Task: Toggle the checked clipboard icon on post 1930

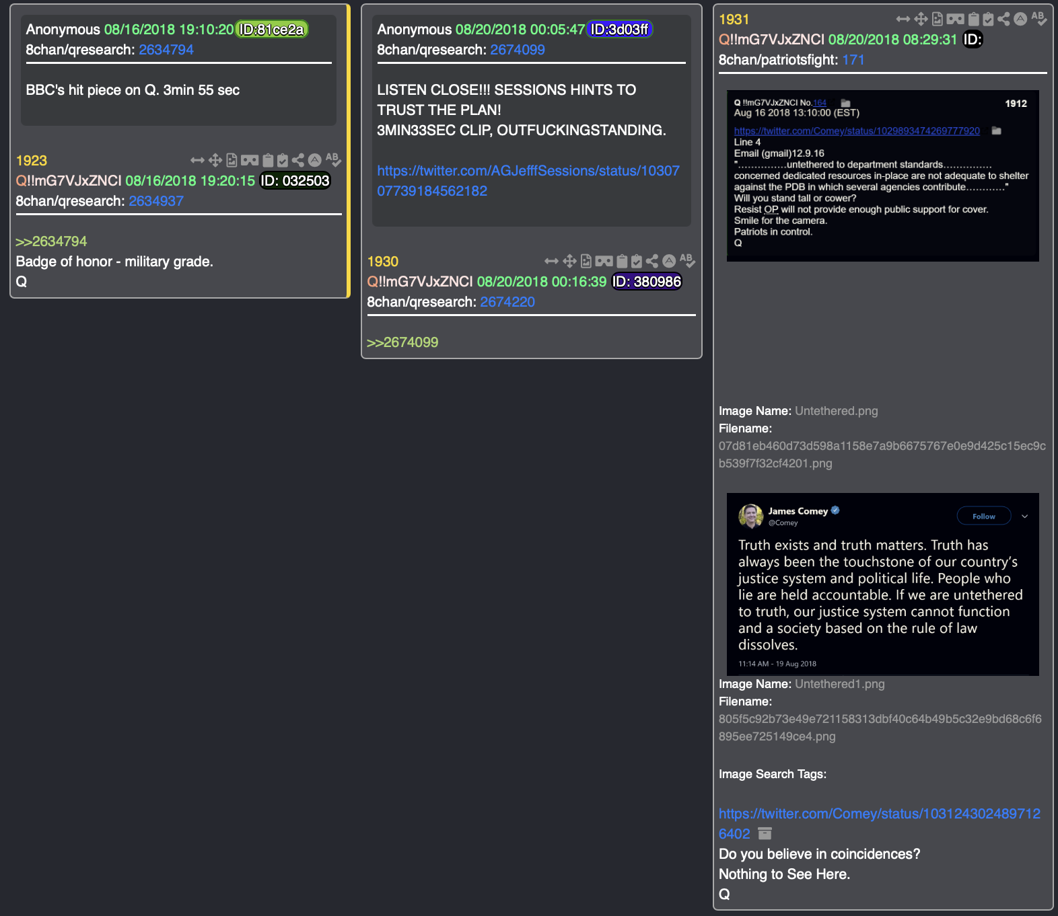Action: click(636, 261)
